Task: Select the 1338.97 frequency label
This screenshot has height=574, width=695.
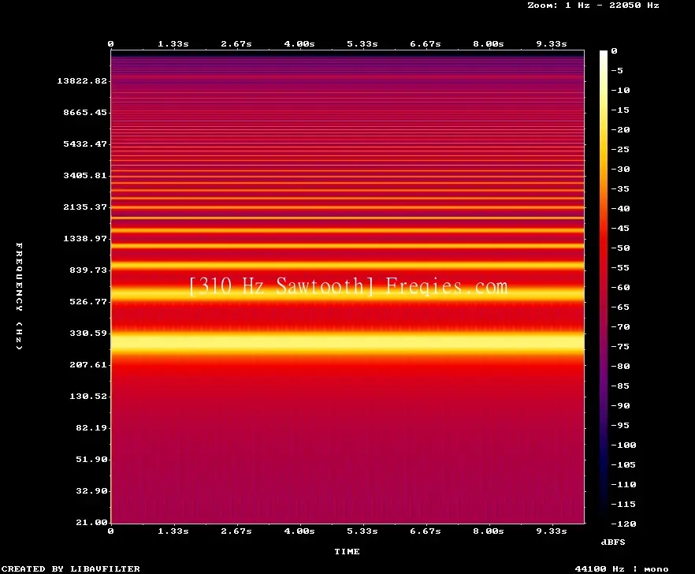Action: click(x=85, y=238)
